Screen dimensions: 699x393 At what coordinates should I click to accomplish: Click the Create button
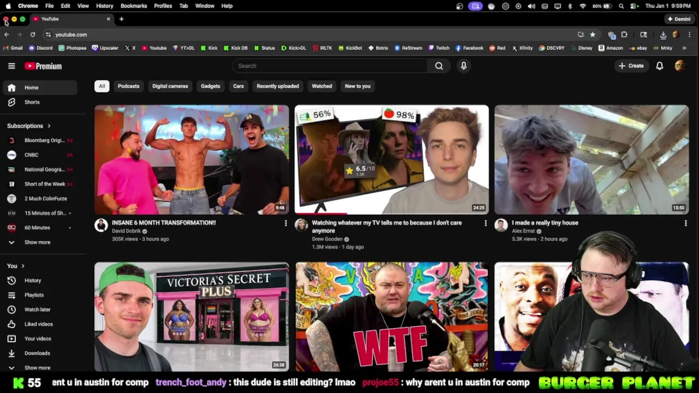pyautogui.click(x=631, y=66)
